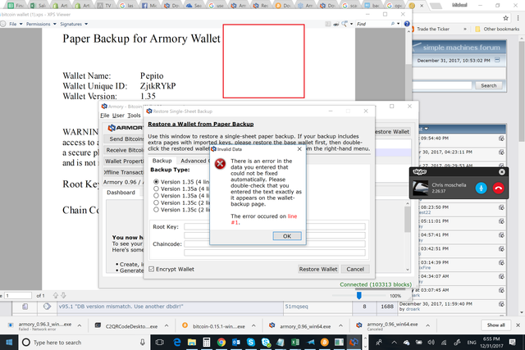Image resolution: width=525 pixels, height=350 pixels.
Task: Dismiss the Chrome downloads bar with the X
Action: pyautogui.click(x=518, y=325)
